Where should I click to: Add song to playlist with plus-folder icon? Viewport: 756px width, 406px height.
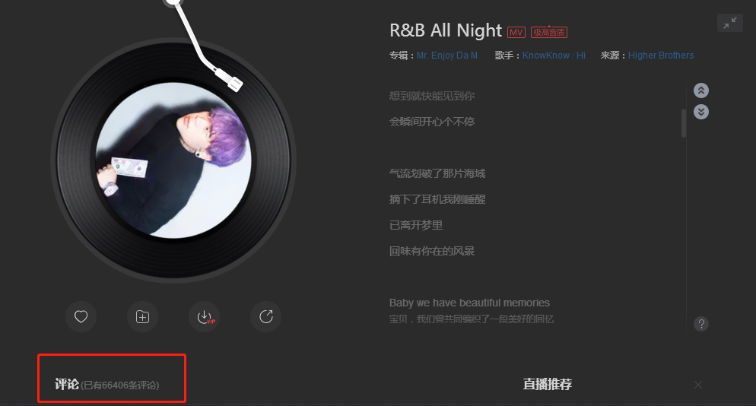tap(143, 317)
